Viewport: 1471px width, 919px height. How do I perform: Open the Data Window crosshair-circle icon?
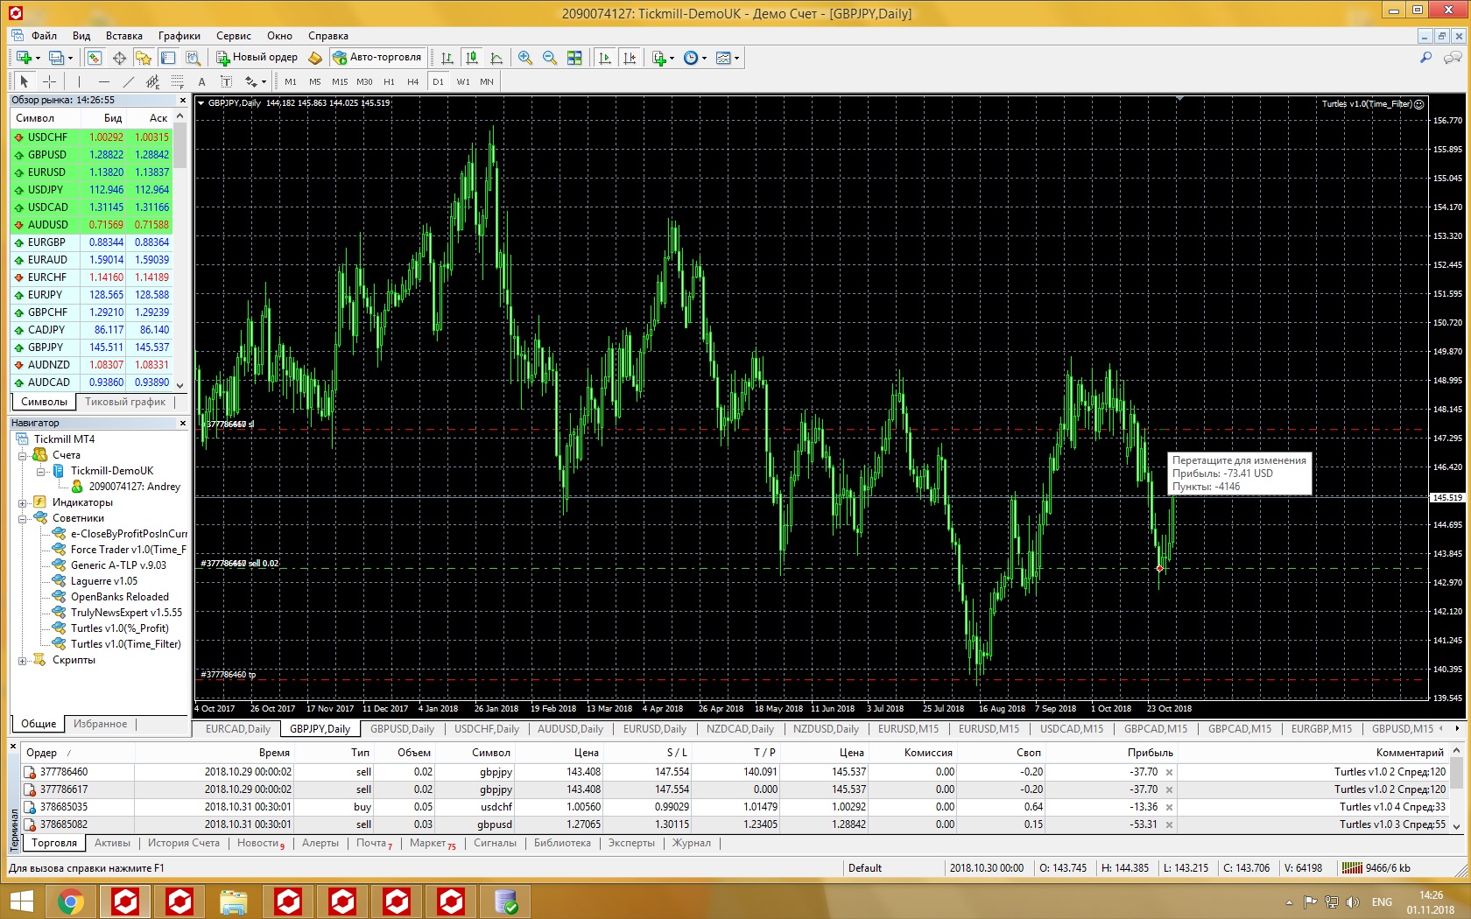[x=119, y=58]
